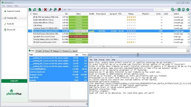Viewport: 191px width, 107px height.
Task: Sort by Down Speed column header
Action: click(x=101, y=14)
